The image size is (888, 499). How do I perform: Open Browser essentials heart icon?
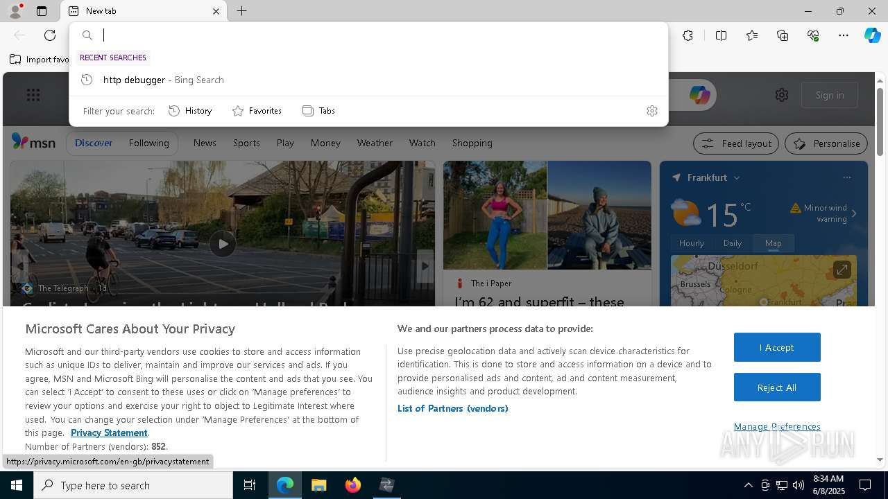813,35
